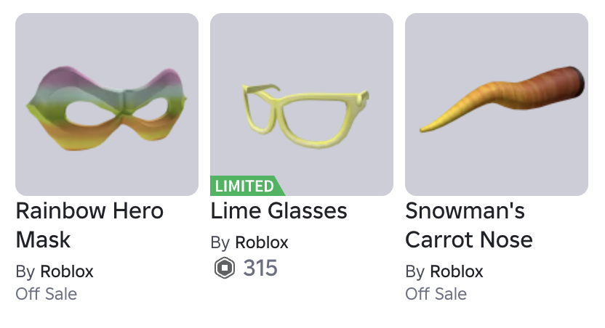Click Off Sale label under Snowman's Carrot Nose
Image resolution: width=605 pixels, height=328 pixels.
[x=436, y=294]
